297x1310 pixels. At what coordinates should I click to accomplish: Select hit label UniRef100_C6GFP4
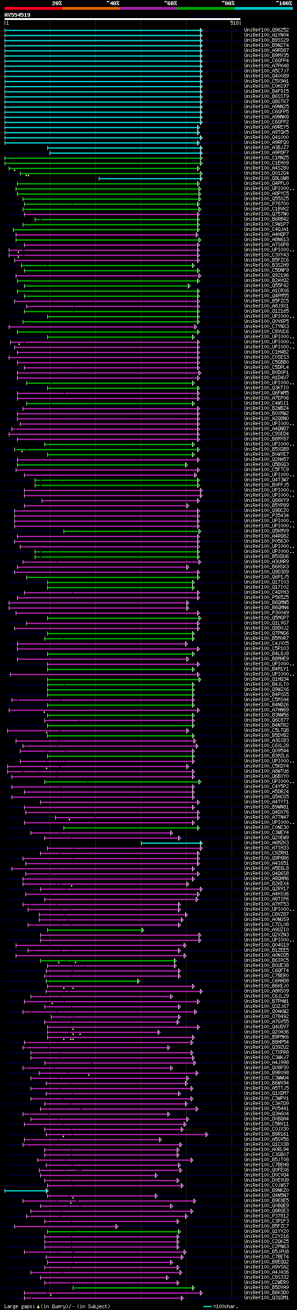[266, 60]
